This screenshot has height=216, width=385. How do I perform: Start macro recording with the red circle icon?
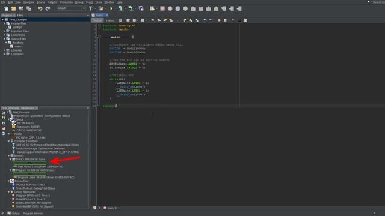click(219, 20)
